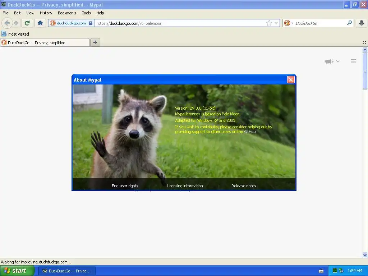Click the scrollbar down arrow
368x276 pixels.
pyautogui.click(x=365, y=255)
